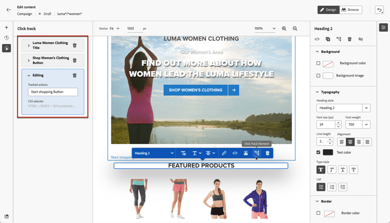Click the undo arrow icon at top right
Viewport: 390px width, 223px height.
click(379, 10)
